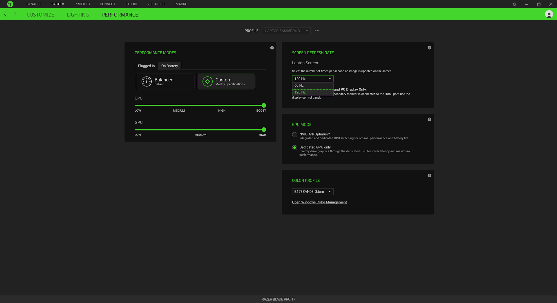Image resolution: width=557 pixels, height=303 pixels.
Task: Open the Visualizer top tab
Action: click(x=156, y=4)
